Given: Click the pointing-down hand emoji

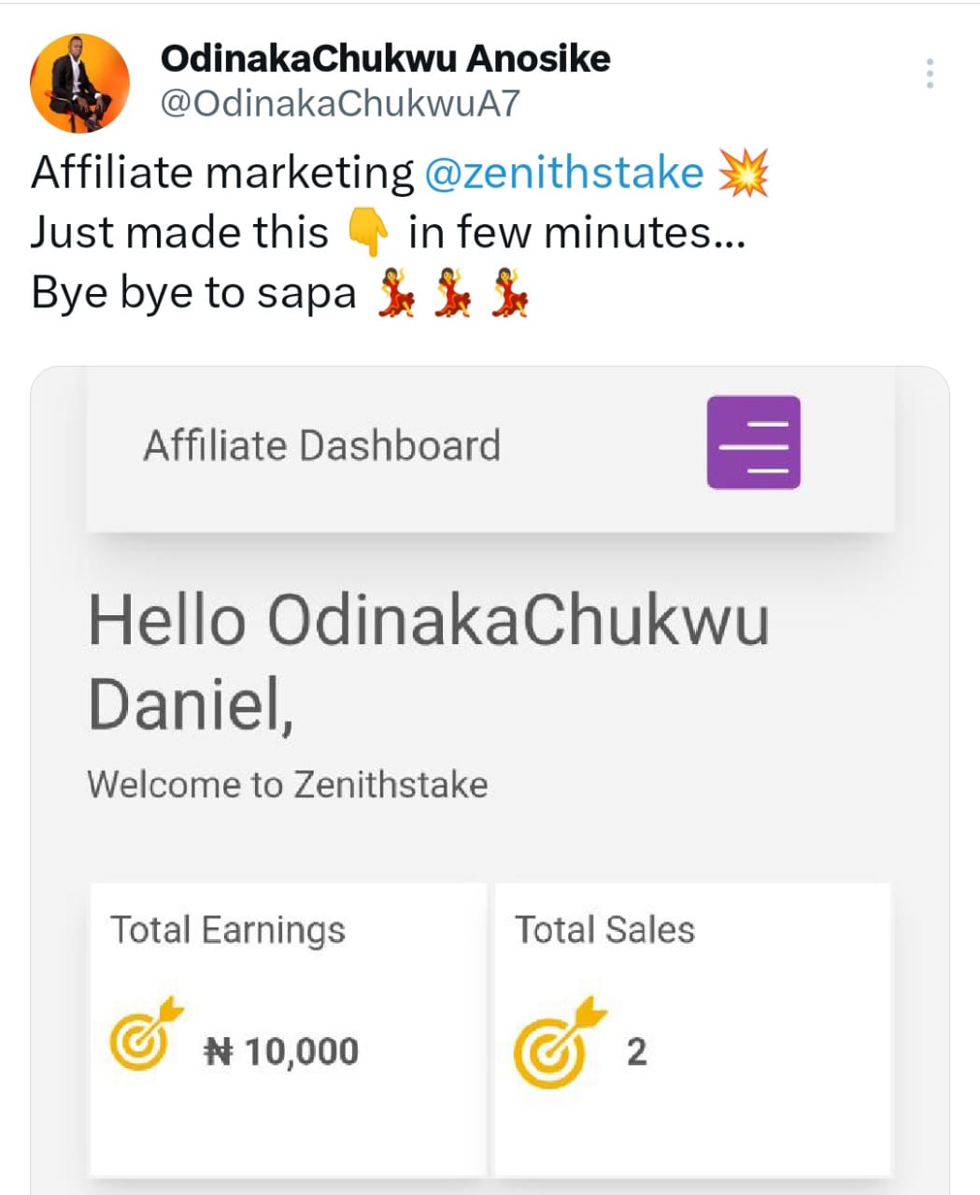Looking at the screenshot, I should click(x=368, y=232).
